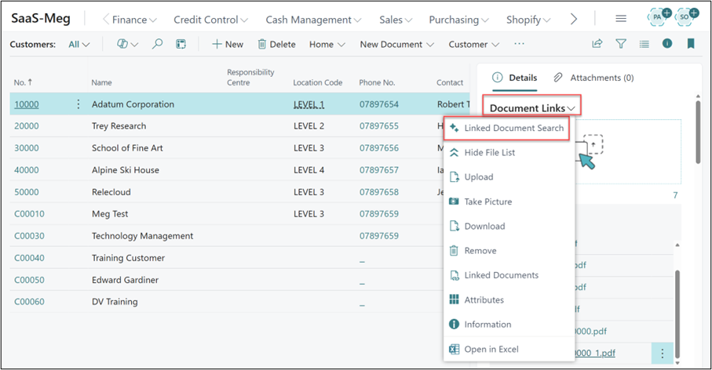
Task: Open customer number C00010 link
Action: coord(29,213)
